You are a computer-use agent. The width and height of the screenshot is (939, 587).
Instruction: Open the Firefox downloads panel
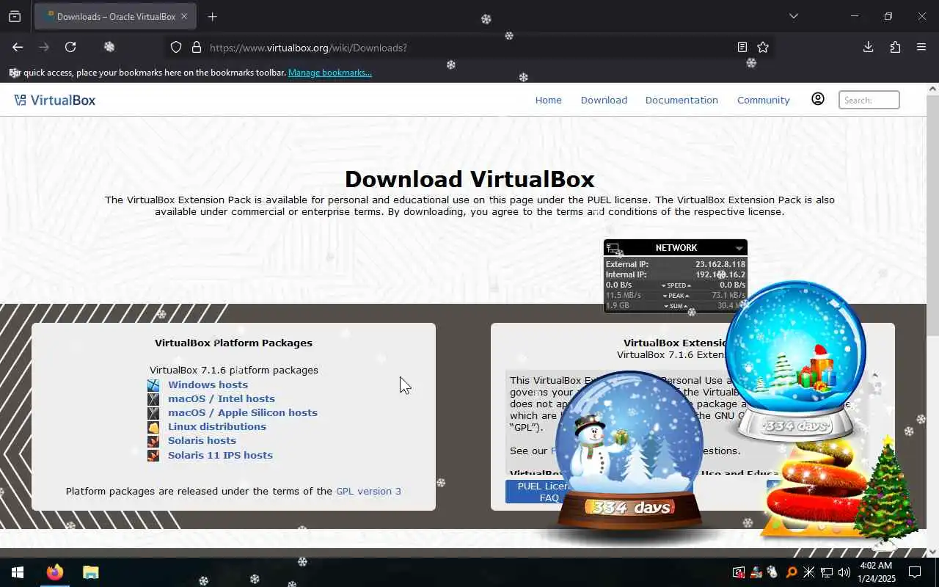pos(868,47)
